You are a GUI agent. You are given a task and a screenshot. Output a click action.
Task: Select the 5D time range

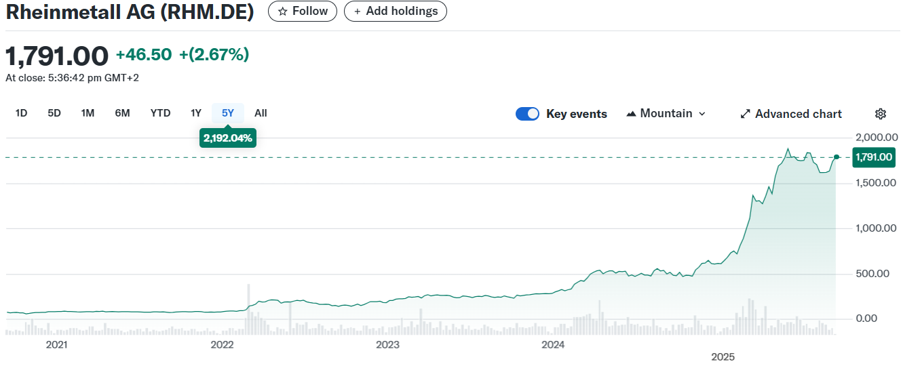[54, 113]
